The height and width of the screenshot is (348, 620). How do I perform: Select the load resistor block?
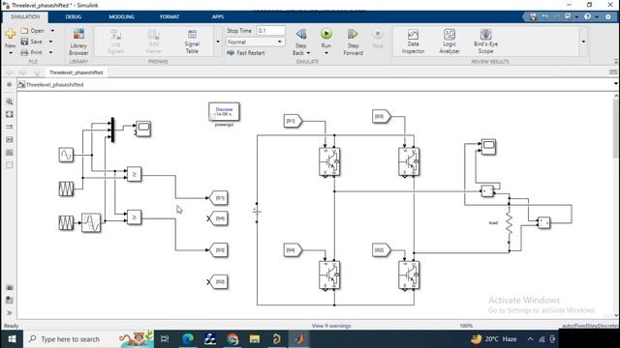[509, 223]
